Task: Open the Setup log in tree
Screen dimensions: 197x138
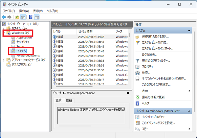Action: [x=20, y=46]
